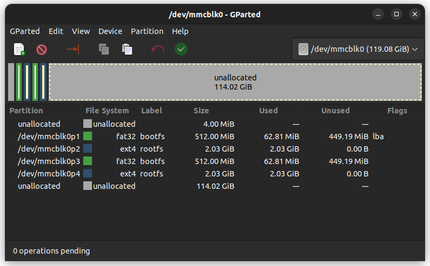
Task: Sort by the File System column header
Action: (107, 111)
